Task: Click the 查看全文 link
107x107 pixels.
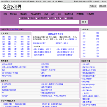Action: click(73, 39)
